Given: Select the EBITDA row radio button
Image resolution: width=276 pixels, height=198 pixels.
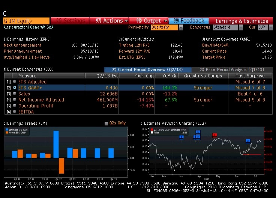Looking at the screenshot, I should pos(15,112).
